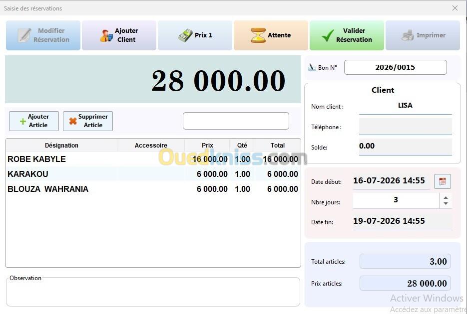Click the orange cross Supprimer Article icon
This screenshot has height=314, width=467.
[x=73, y=121]
